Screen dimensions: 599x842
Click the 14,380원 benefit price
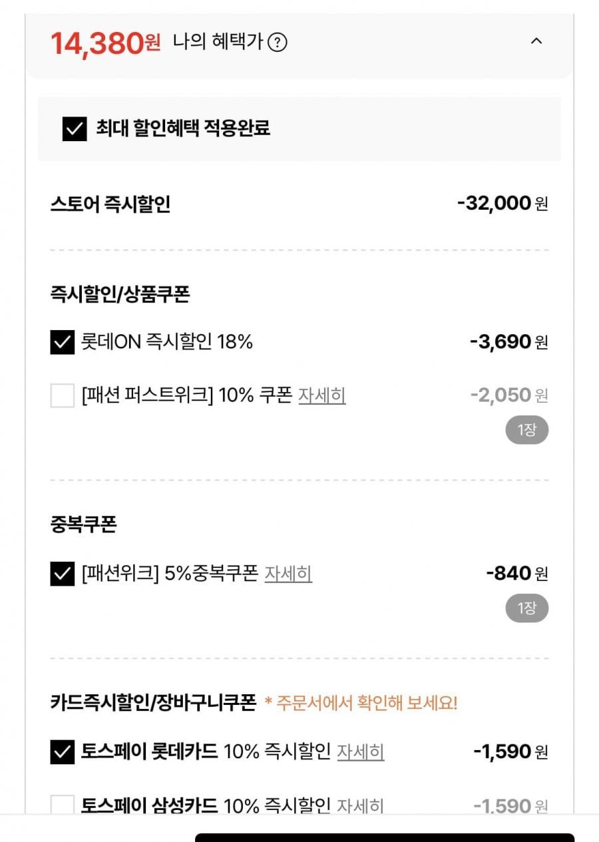point(106,43)
